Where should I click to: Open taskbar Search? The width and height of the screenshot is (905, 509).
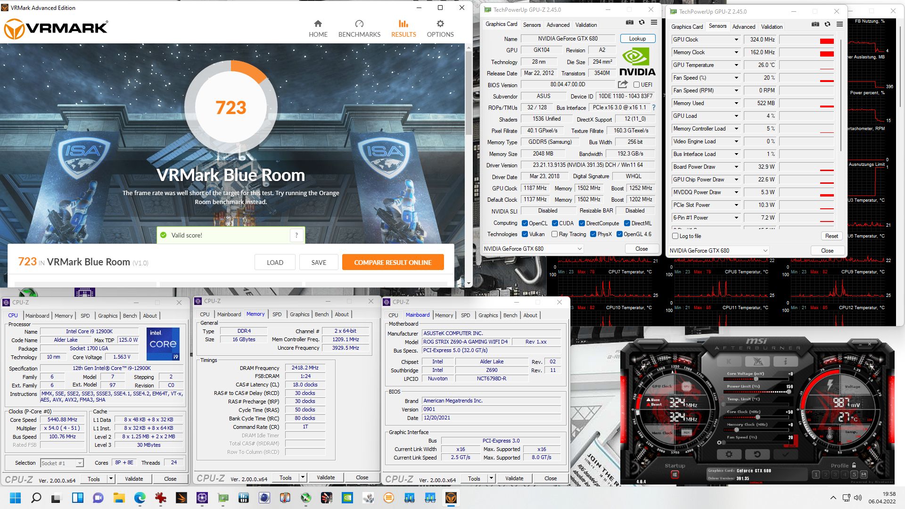click(36, 498)
